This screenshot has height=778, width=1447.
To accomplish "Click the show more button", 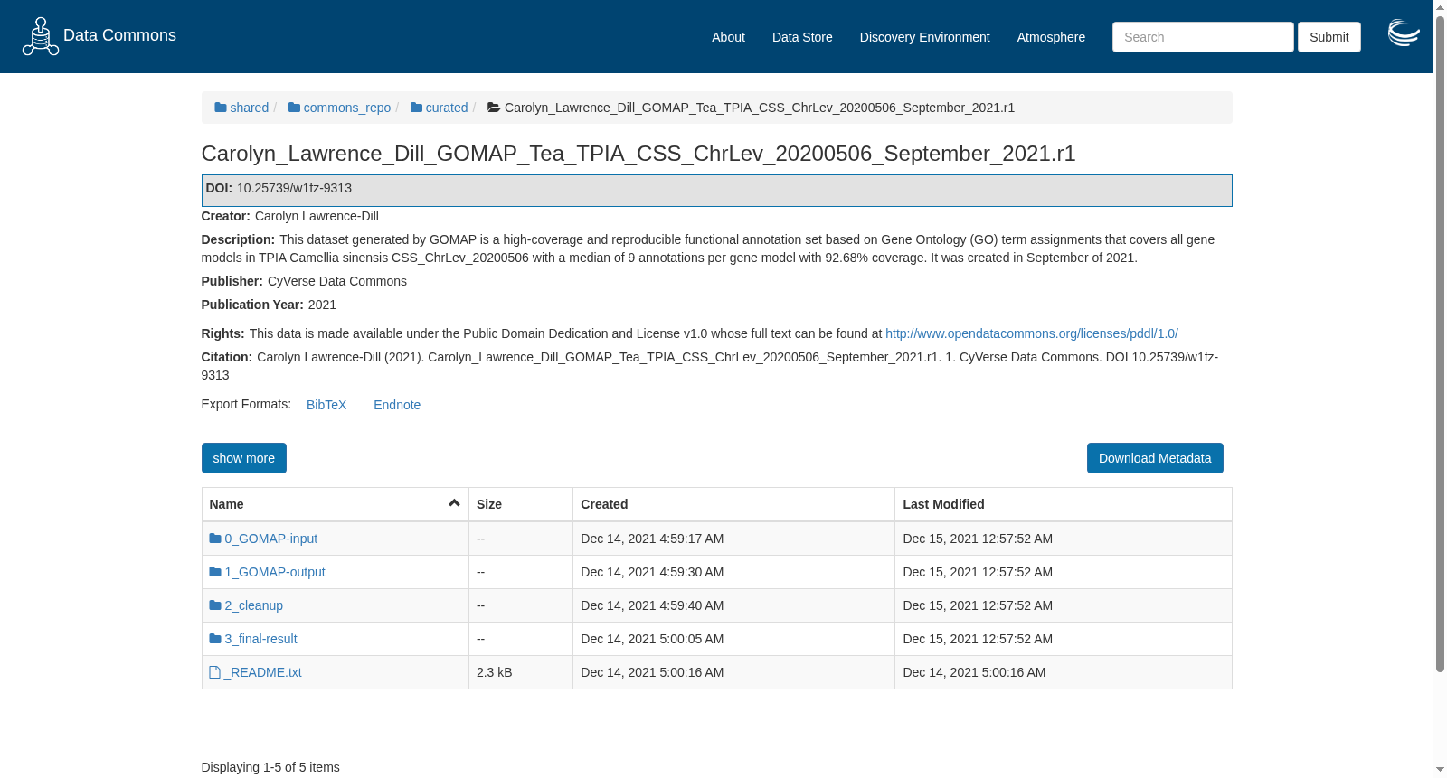I will pos(244,458).
